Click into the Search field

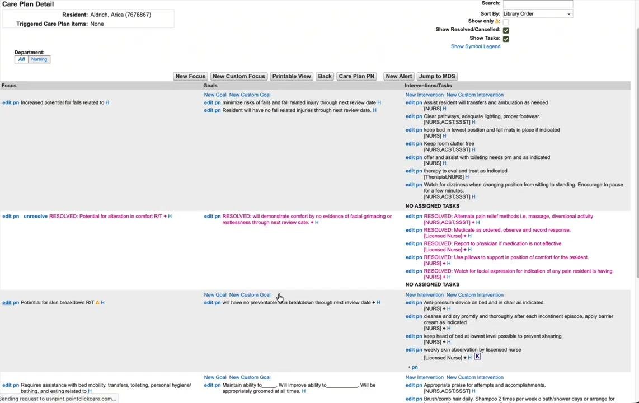[x=538, y=4]
